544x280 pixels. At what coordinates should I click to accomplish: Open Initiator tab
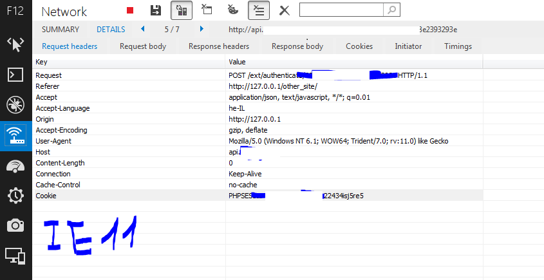click(408, 46)
